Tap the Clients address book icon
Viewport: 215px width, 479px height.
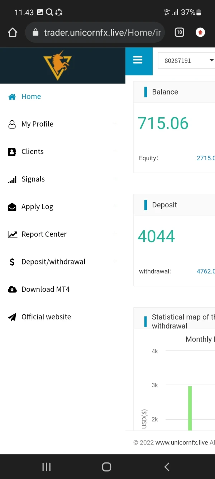coord(12,152)
